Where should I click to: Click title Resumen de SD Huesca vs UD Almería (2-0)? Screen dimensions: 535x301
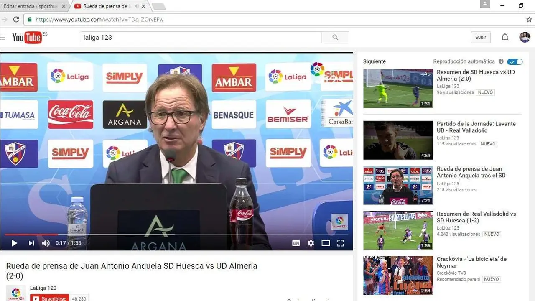tap(476, 75)
